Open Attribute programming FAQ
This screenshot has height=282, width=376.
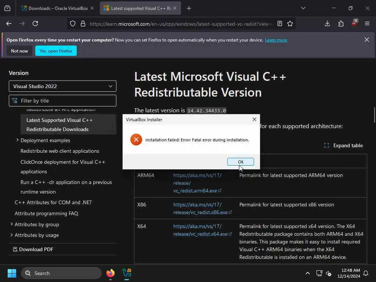click(46, 213)
